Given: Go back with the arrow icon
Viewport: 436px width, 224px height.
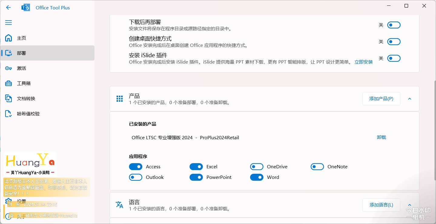Looking at the screenshot, I should pyautogui.click(x=8, y=8).
